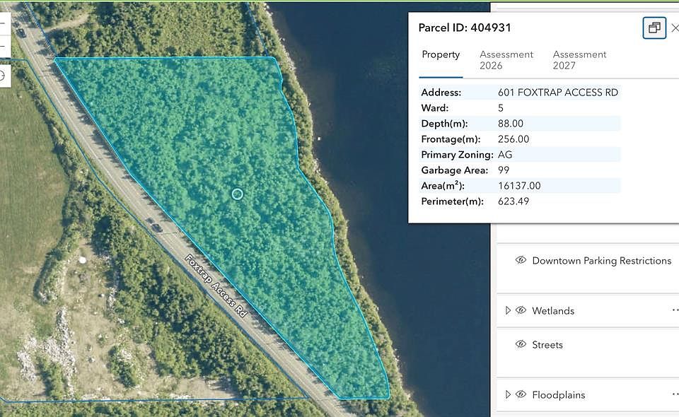679x417 pixels.
Task: Toggle visibility of Floodplains layer
Action: 521,394
